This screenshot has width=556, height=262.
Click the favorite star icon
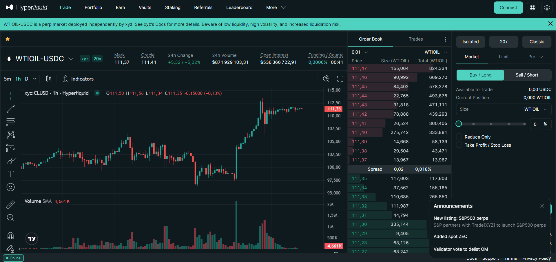(8, 39)
